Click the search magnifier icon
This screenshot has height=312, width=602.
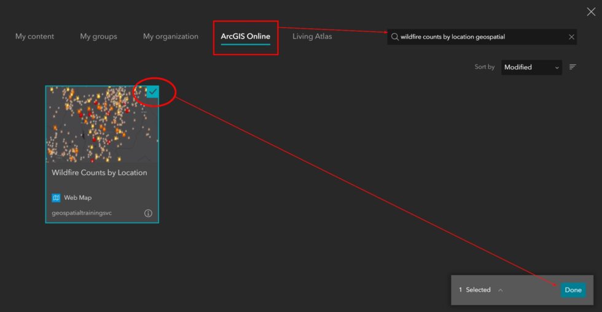click(x=394, y=37)
